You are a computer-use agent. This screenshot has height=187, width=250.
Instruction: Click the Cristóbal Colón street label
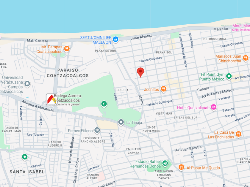76,171
